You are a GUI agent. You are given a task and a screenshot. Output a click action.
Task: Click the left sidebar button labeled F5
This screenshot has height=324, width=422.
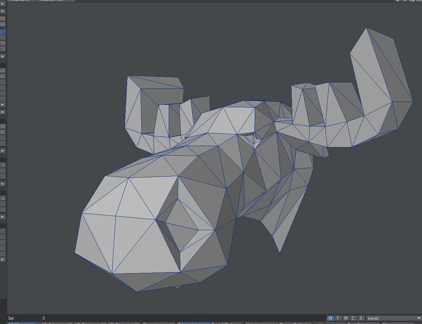pos(2,18)
